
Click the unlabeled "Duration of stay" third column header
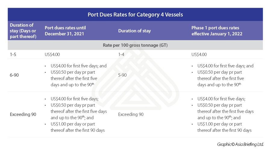coord(135,31)
